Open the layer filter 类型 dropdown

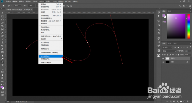click(167, 48)
